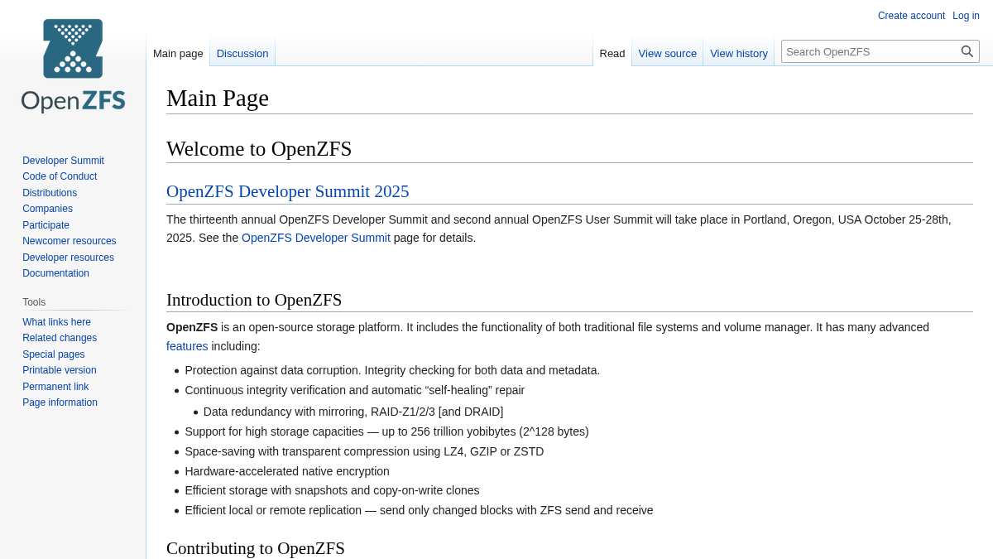Open the Permanent link tool
Viewport: 993px width, 559px height.
point(55,387)
